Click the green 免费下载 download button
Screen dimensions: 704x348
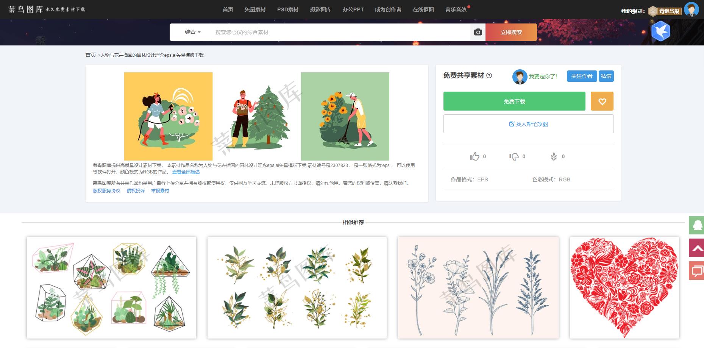tap(514, 101)
